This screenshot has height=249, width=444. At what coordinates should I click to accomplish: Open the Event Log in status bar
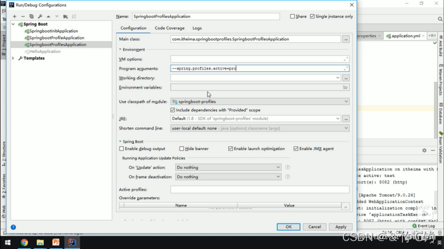tap(424, 226)
